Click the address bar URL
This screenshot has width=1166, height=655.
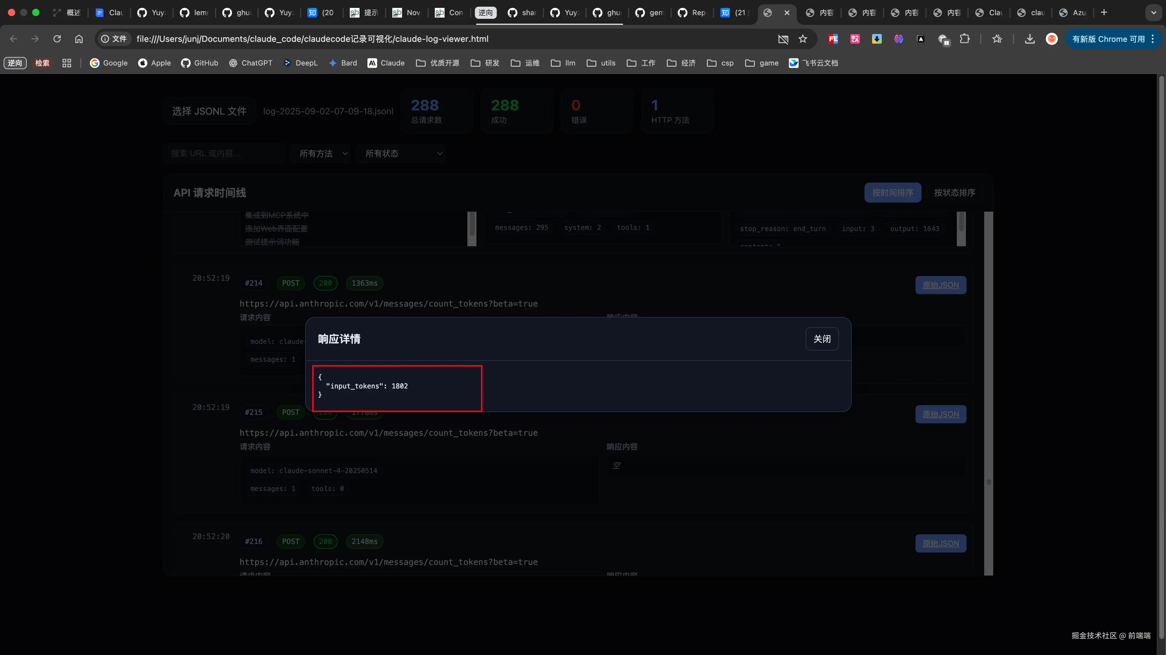click(x=312, y=39)
